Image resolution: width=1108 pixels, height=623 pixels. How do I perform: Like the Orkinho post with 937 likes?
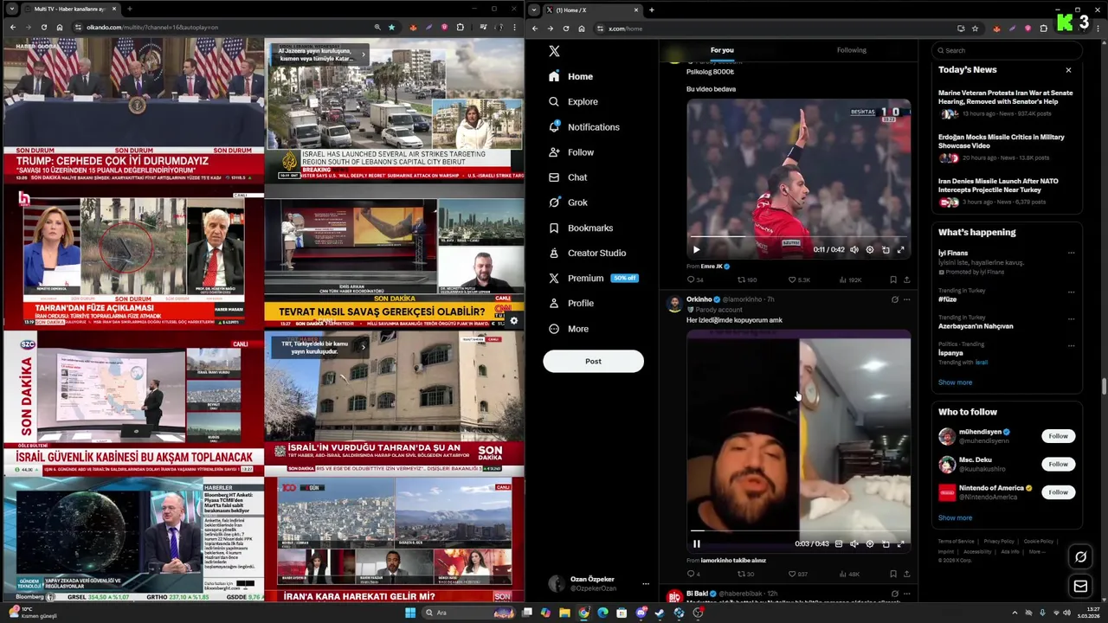pyautogui.click(x=798, y=574)
